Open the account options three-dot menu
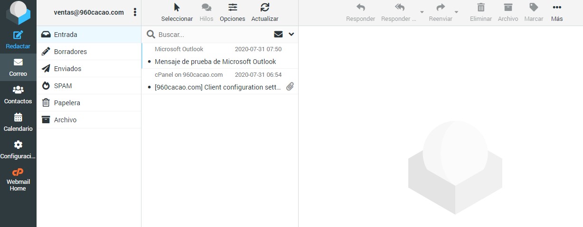 135,12
